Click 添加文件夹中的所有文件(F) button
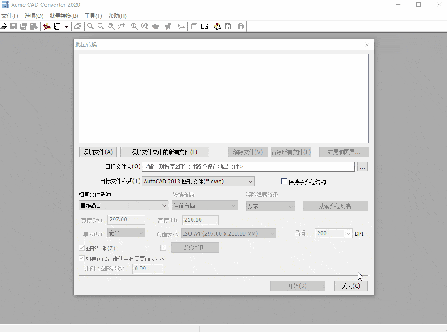This screenshot has width=447, height=332. 164,152
